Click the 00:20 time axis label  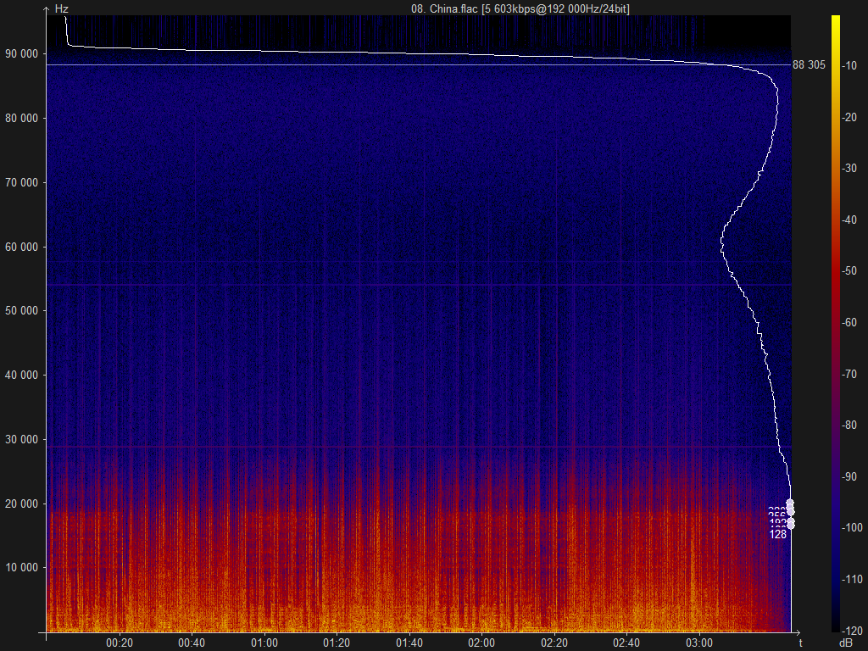pyautogui.click(x=120, y=643)
